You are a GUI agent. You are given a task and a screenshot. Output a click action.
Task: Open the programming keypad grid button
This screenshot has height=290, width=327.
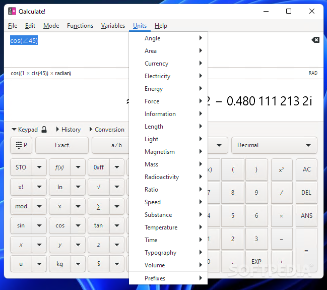[x=21, y=145]
